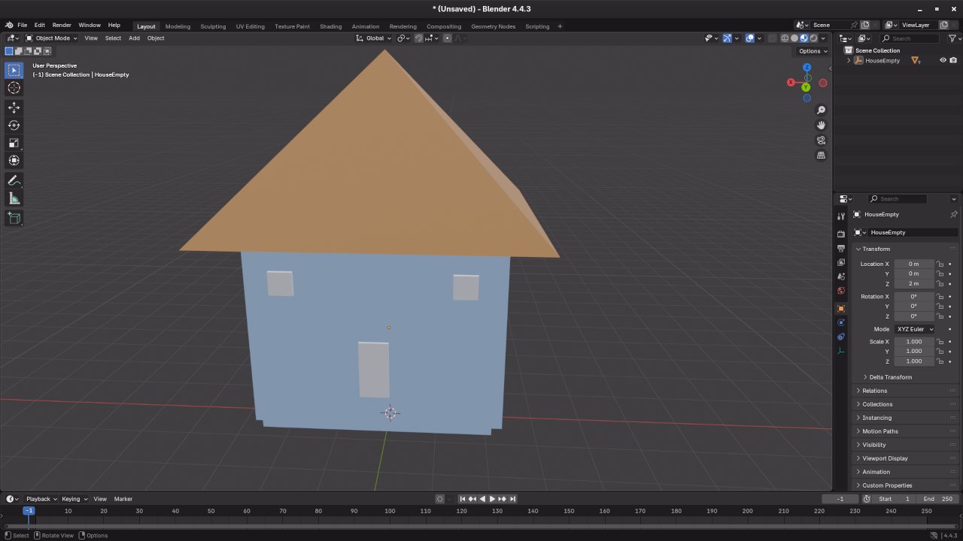Image resolution: width=963 pixels, height=541 pixels.
Task: Open the Render properties tab
Action: 841,234
